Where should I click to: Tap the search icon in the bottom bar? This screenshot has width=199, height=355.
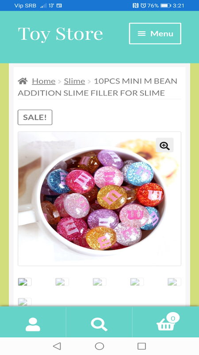99,324
